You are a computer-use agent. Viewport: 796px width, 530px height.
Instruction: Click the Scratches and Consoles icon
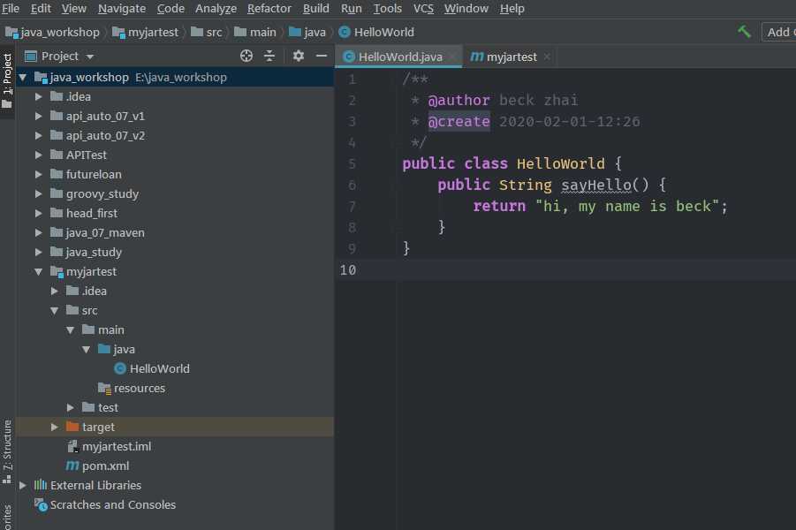coord(41,504)
